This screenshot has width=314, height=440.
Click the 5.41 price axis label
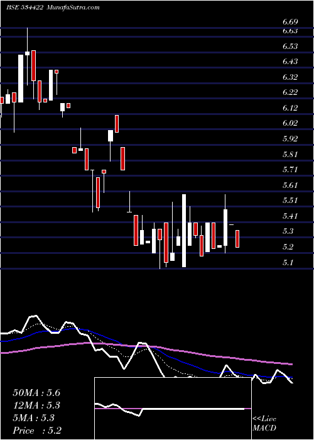[x=290, y=216]
